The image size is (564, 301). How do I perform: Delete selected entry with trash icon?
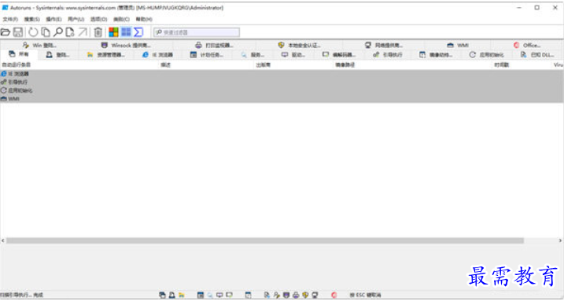coord(98,32)
